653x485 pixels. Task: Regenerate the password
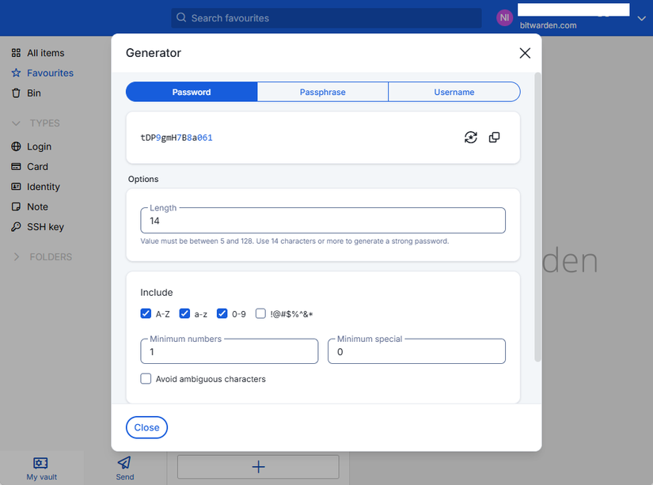(470, 137)
